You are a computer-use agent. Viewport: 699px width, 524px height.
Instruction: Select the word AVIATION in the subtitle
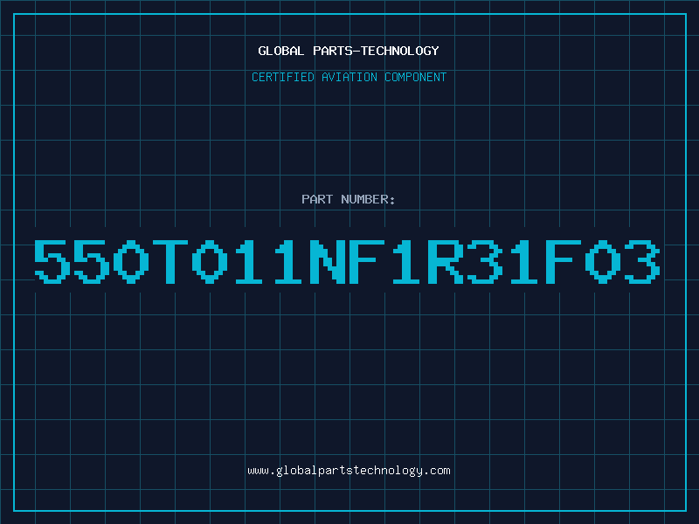pos(349,77)
